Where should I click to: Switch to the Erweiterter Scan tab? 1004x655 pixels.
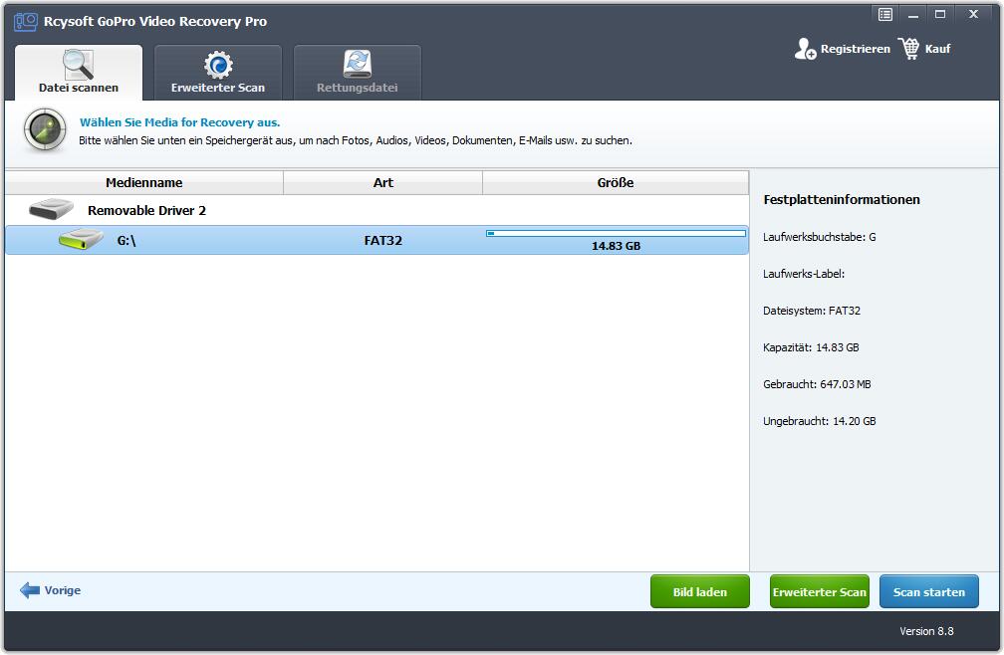218,73
